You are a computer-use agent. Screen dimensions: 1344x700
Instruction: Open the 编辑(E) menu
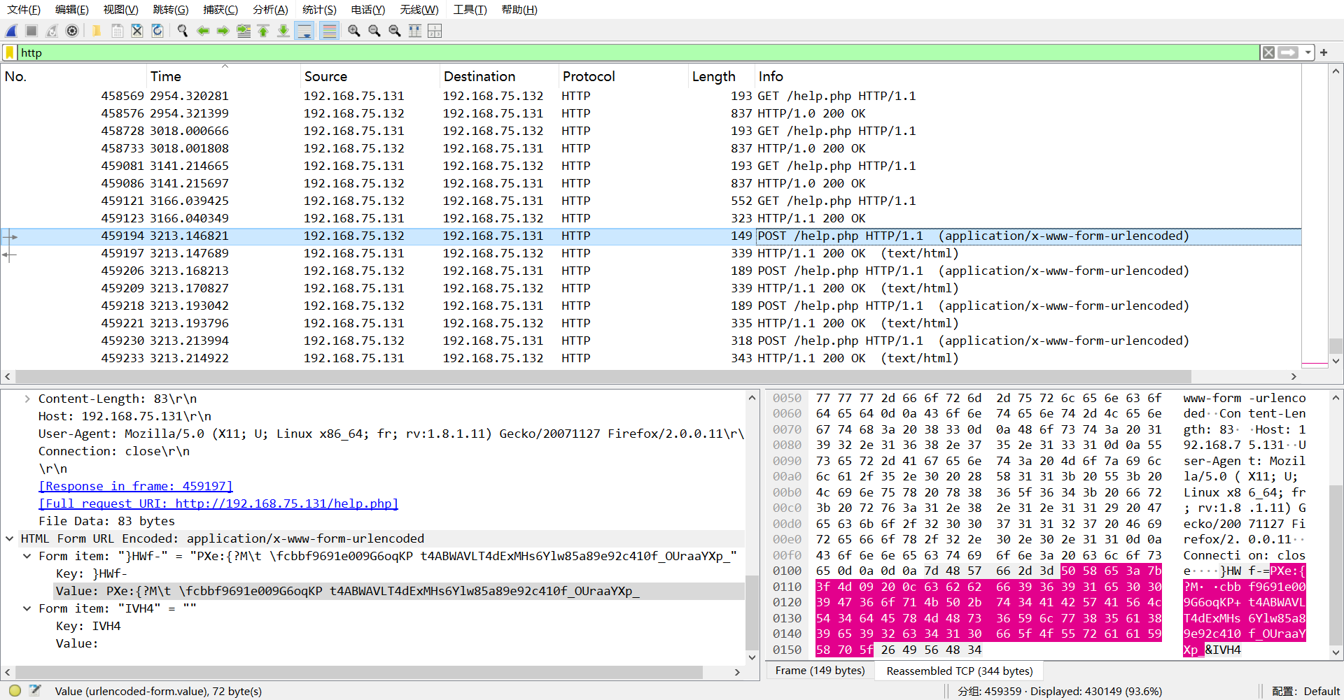(72, 10)
